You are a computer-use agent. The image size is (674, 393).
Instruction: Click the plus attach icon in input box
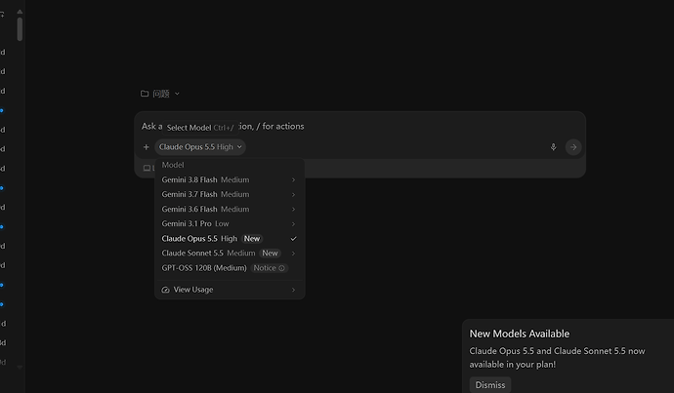[x=147, y=147]
